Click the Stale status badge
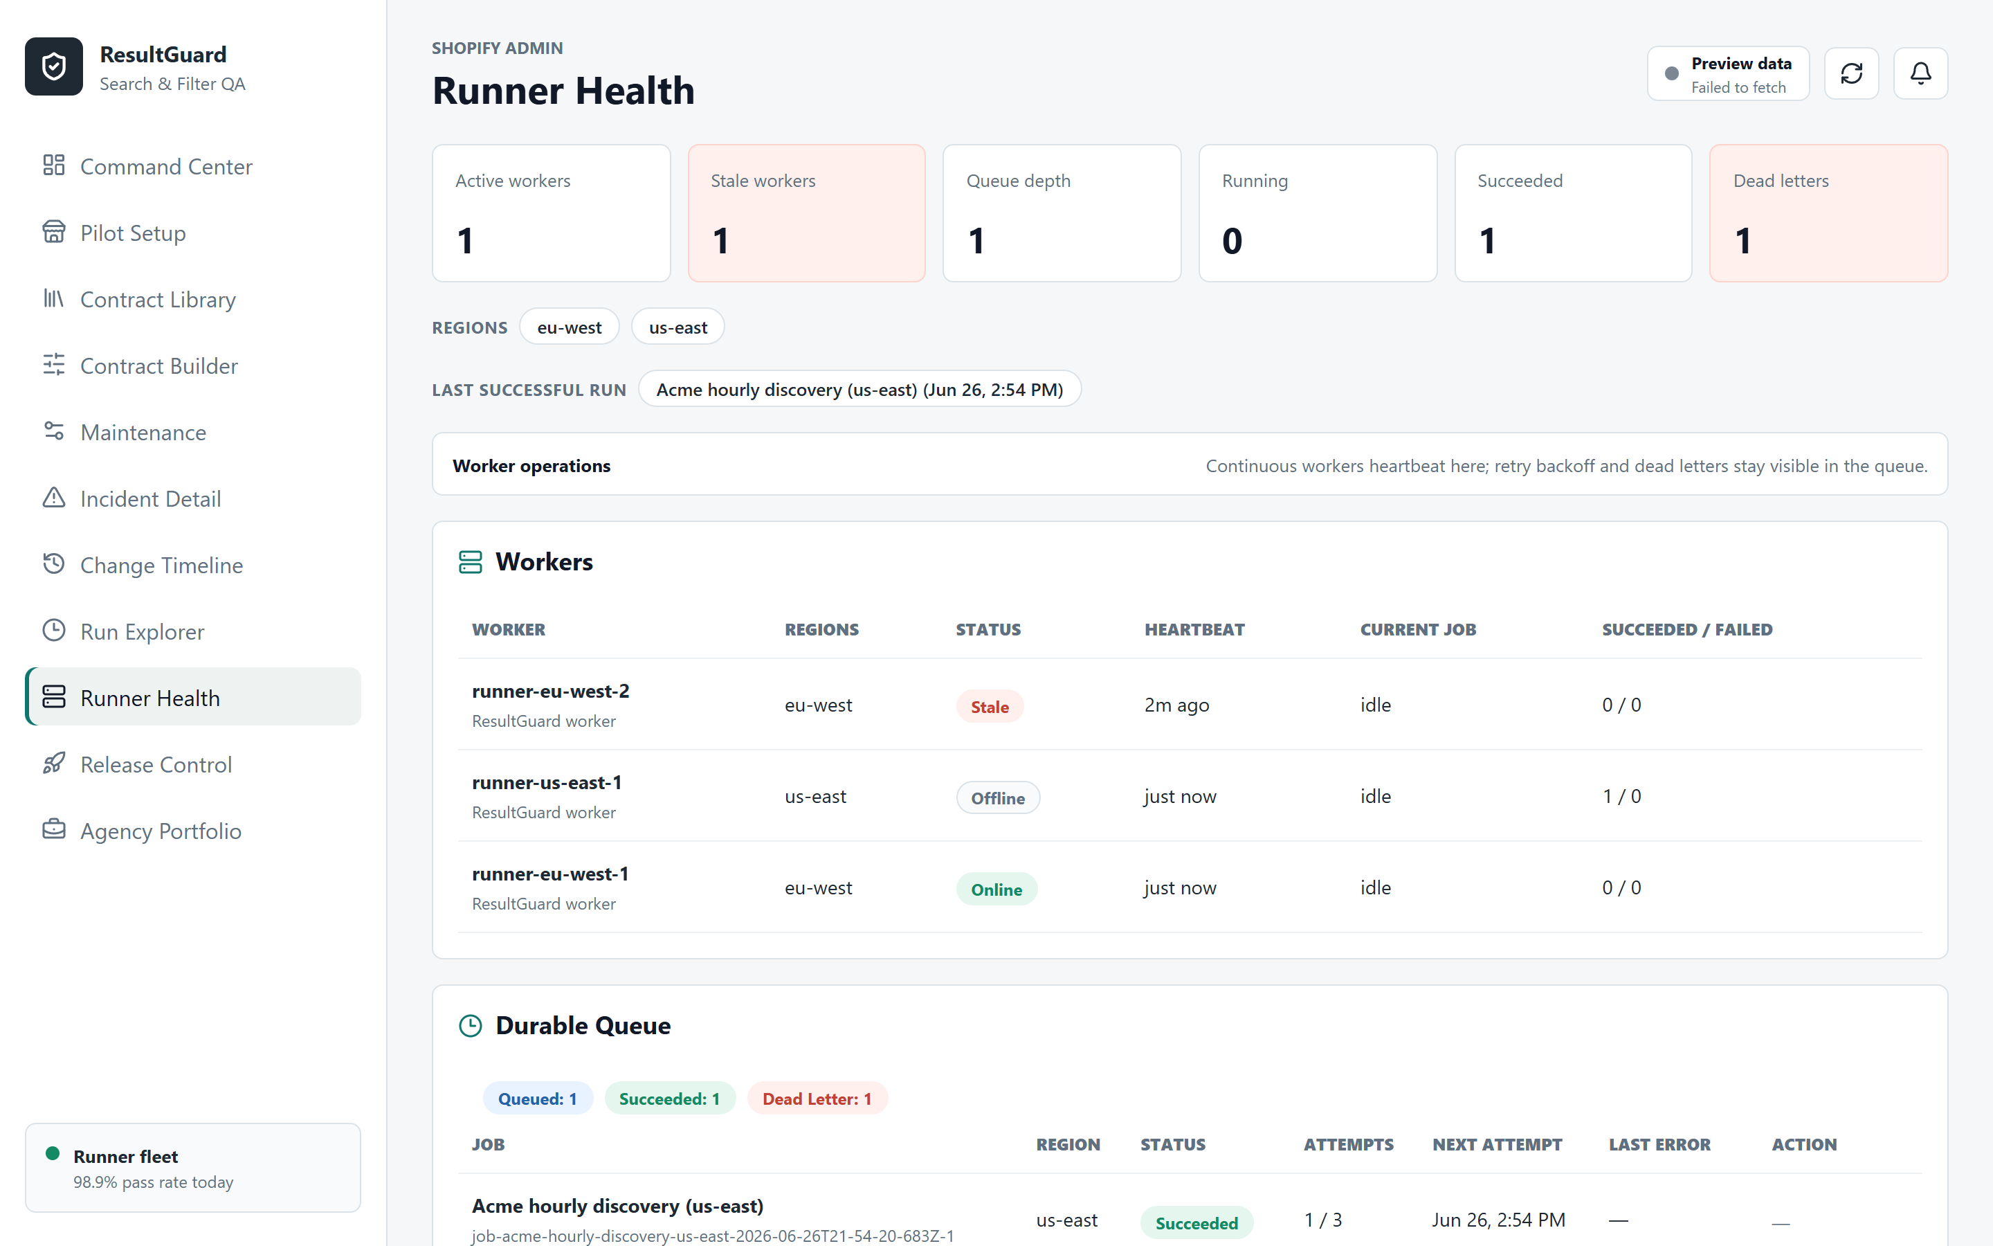The image size is (1993, 1246). pos(989,706)
